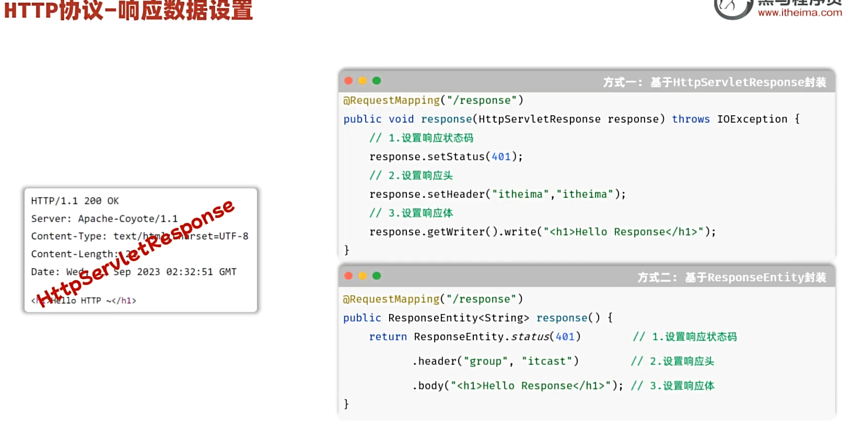Click the line .header("group", "itcast")
The width and height of the screenshot is (863, 431).
tap(495, 361)
